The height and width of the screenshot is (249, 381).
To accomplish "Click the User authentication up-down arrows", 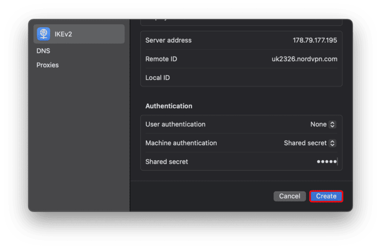I will point(332,124).
